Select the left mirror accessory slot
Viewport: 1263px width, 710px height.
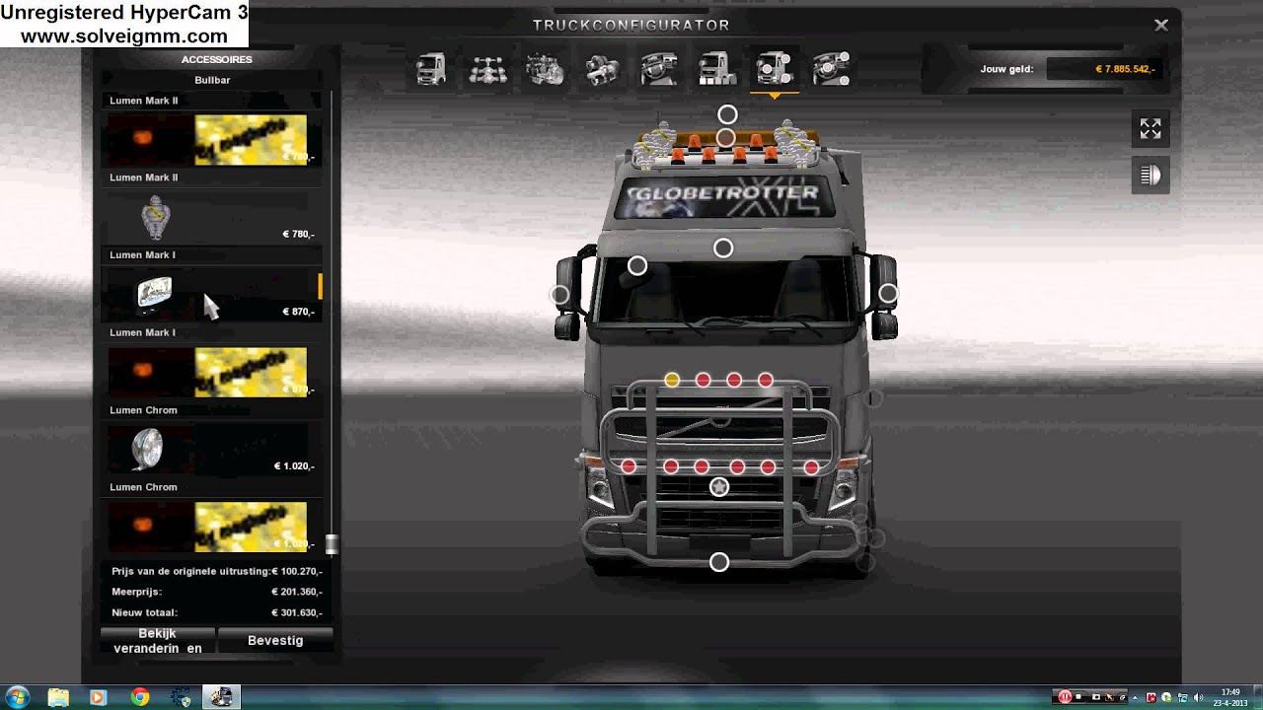coord(559,294)
